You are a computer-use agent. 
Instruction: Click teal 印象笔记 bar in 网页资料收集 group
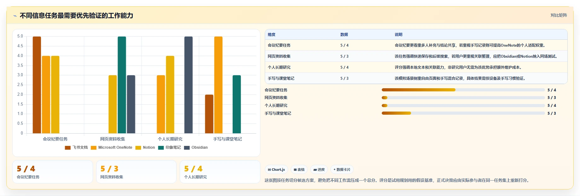122,85
